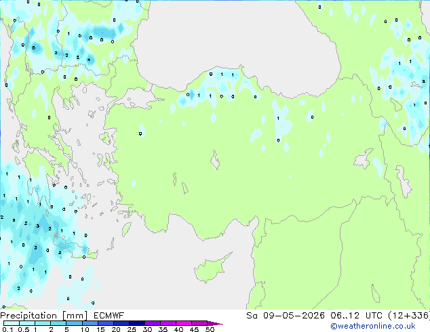Click the 2–5 mm legend swatch
This screenshot has height=332, width=430.
tap(58, 323)
